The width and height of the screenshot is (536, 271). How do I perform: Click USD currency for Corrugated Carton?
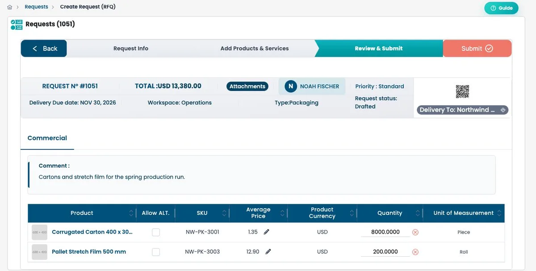tap(322, 232)
